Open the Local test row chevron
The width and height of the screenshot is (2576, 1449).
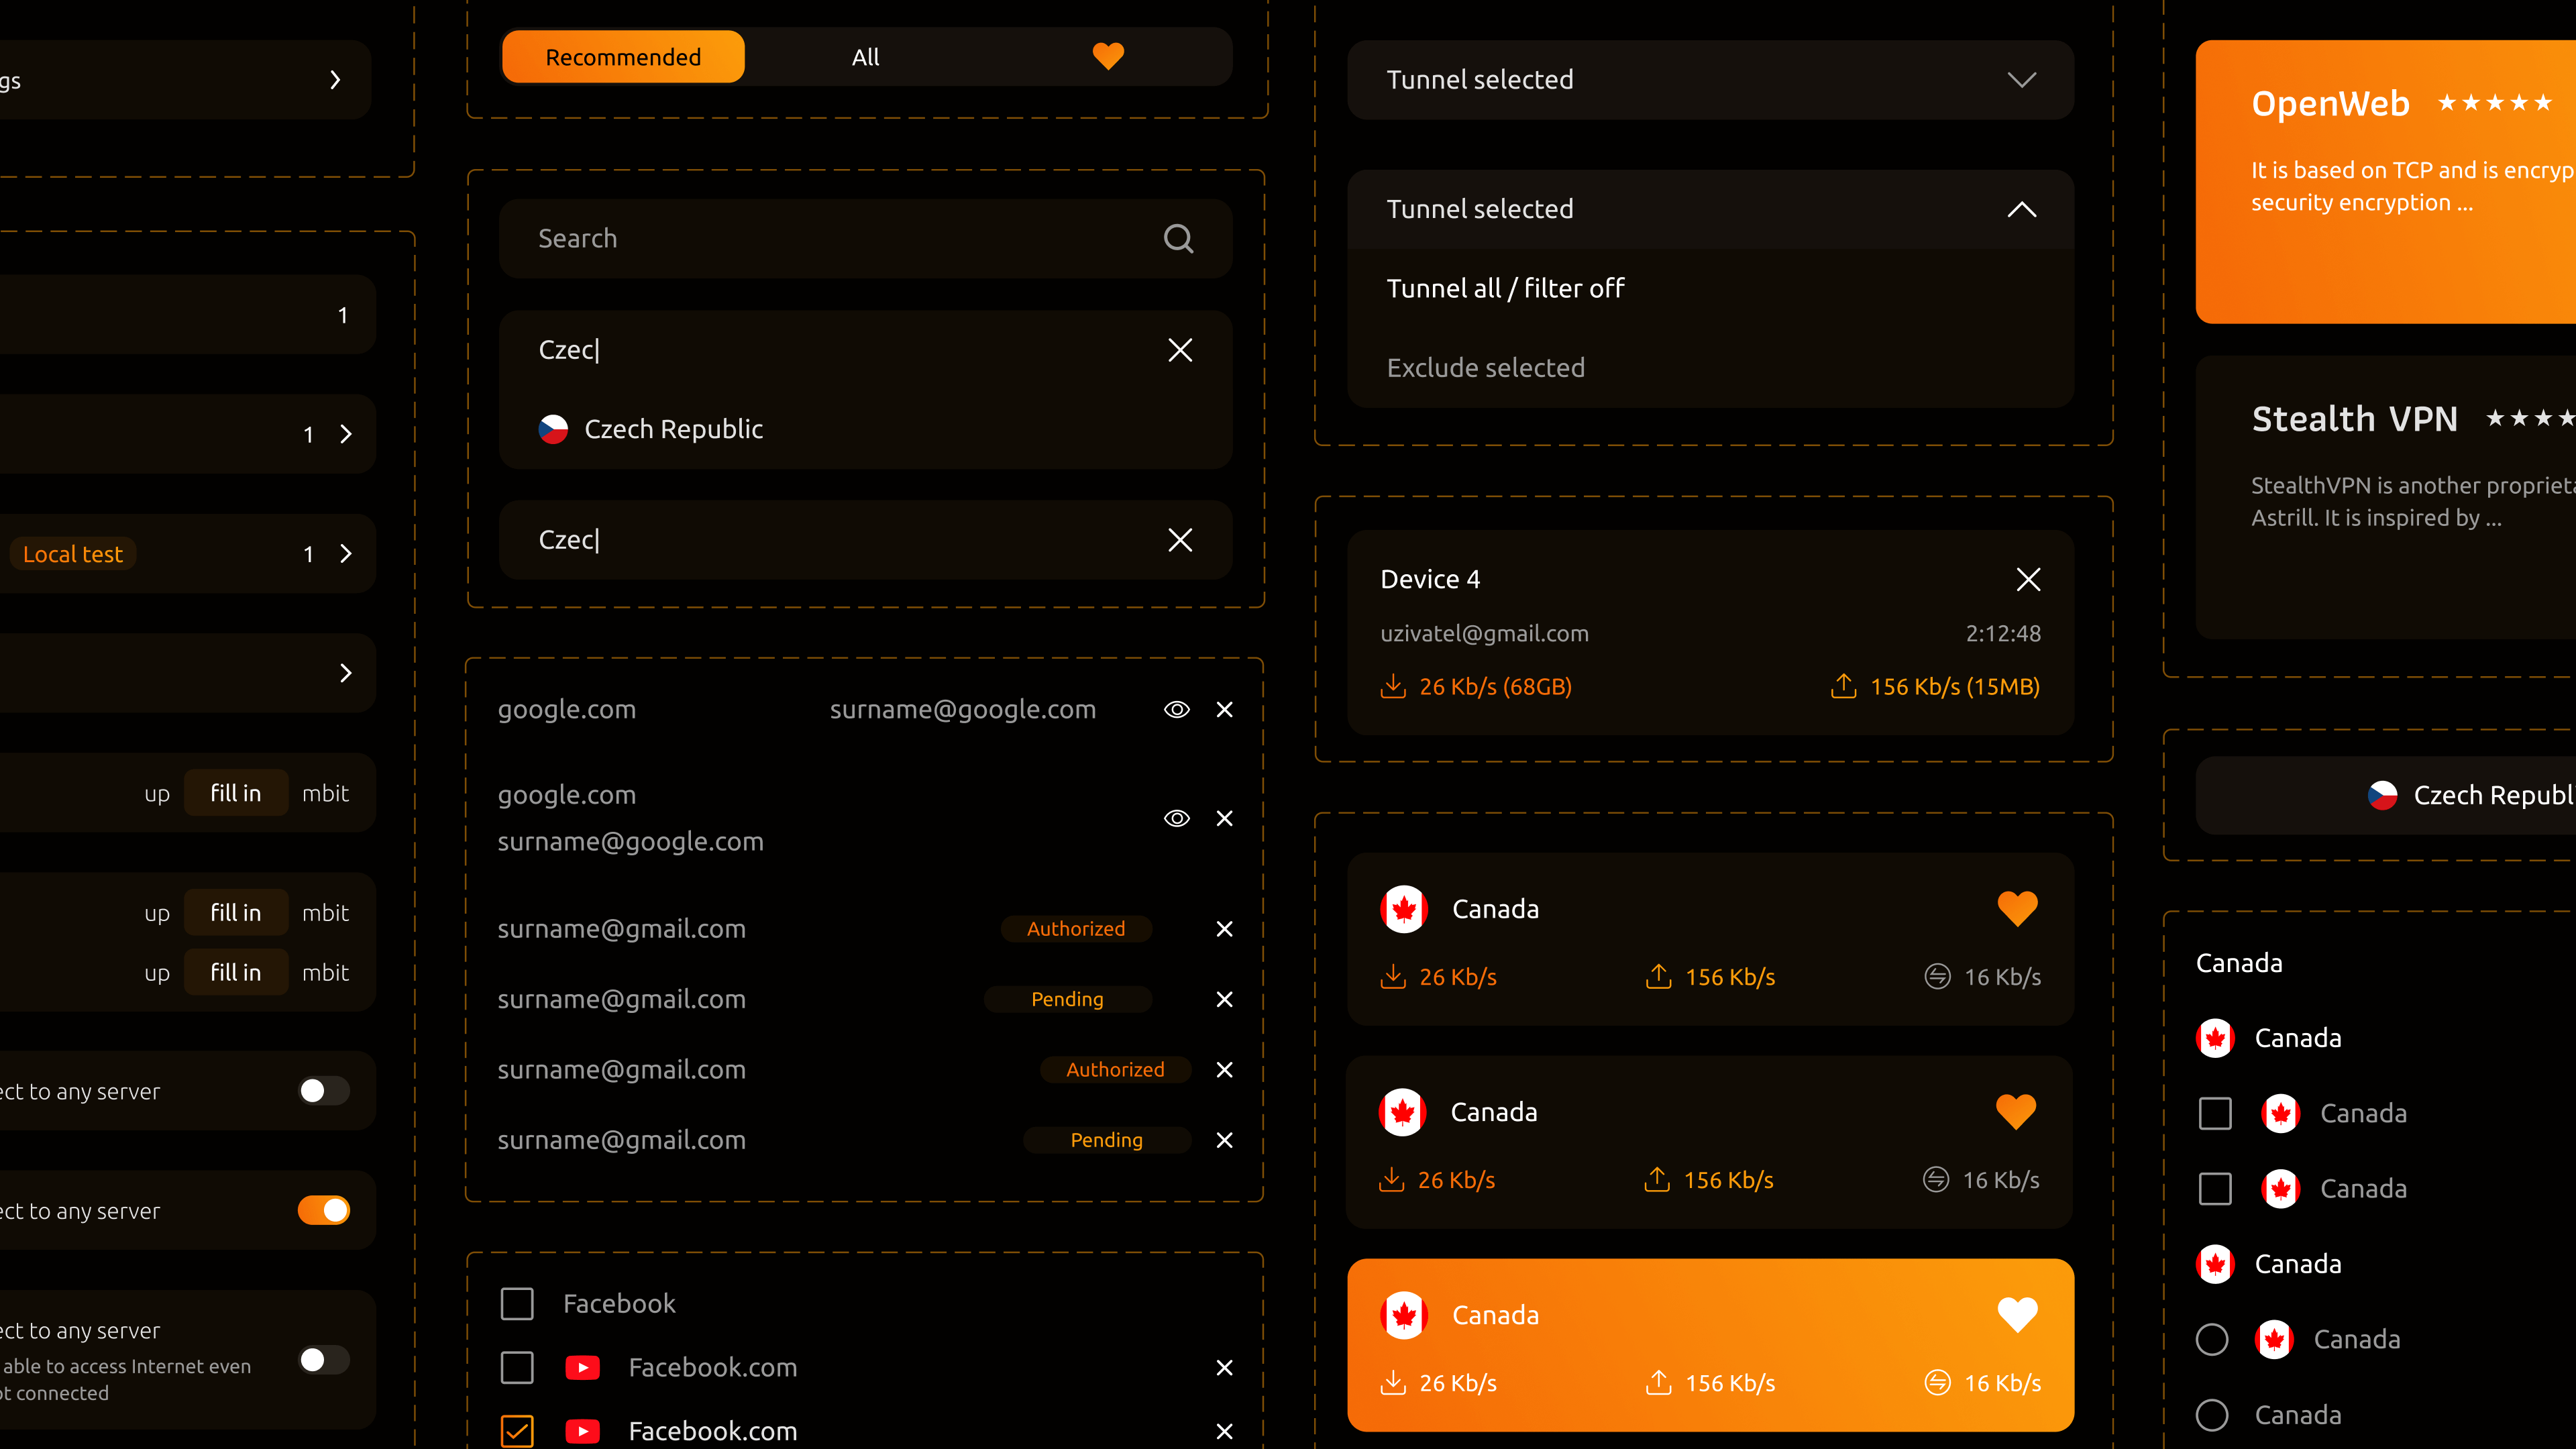(346, 554)
